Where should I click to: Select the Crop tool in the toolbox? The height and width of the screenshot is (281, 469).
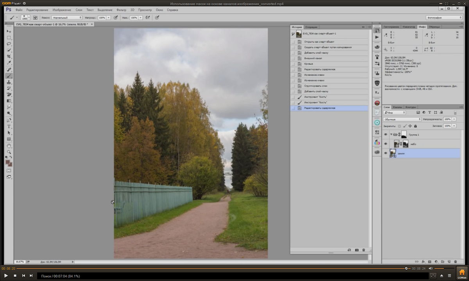(x=9, y=57)
